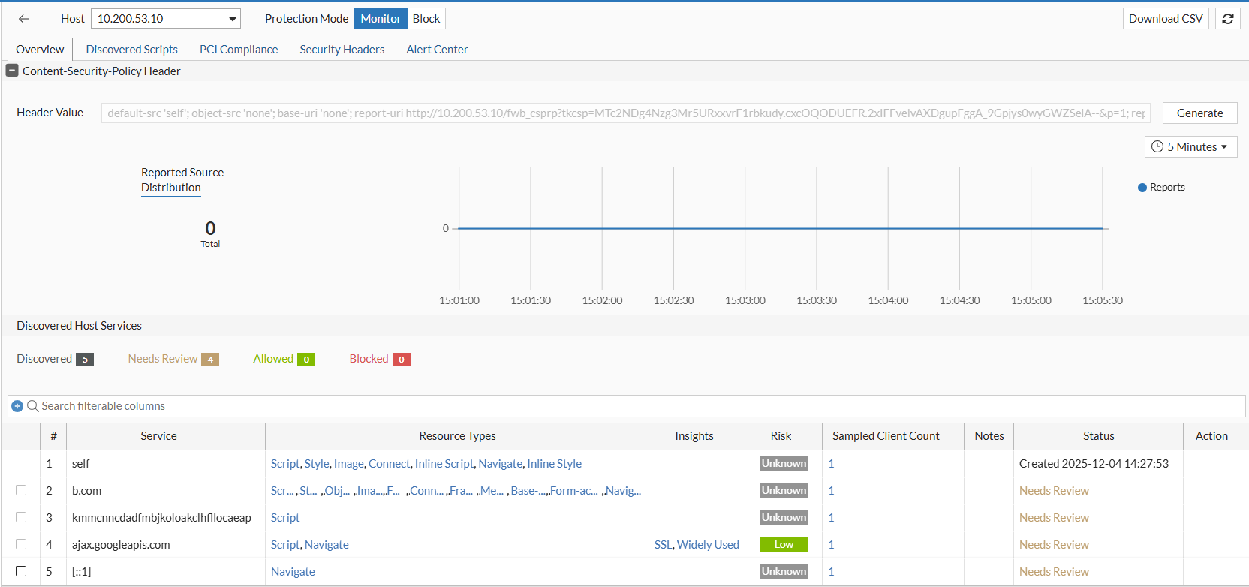Click the Status column header
1249x587 pixels.
1099,436
